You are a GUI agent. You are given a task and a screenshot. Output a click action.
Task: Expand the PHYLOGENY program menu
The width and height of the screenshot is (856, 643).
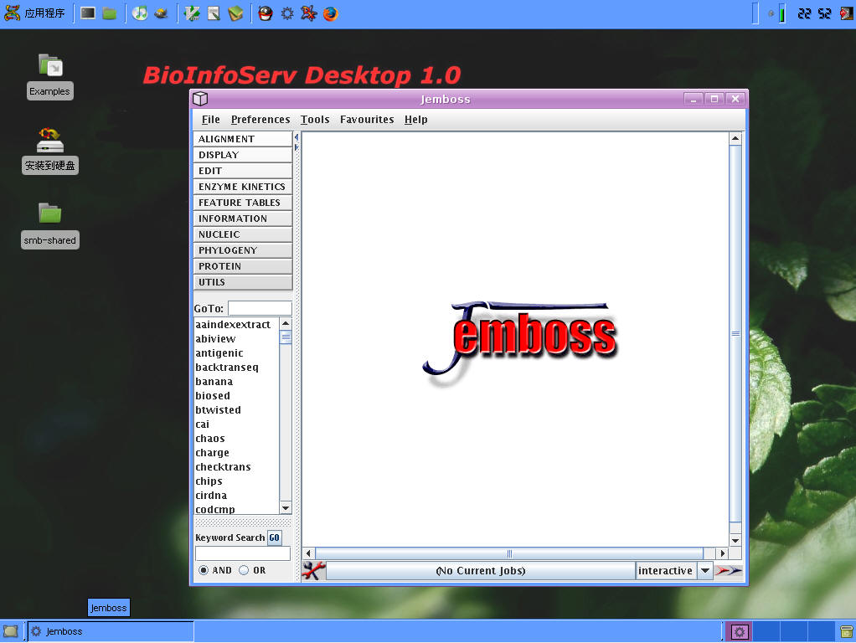click(x=243, y=250)
